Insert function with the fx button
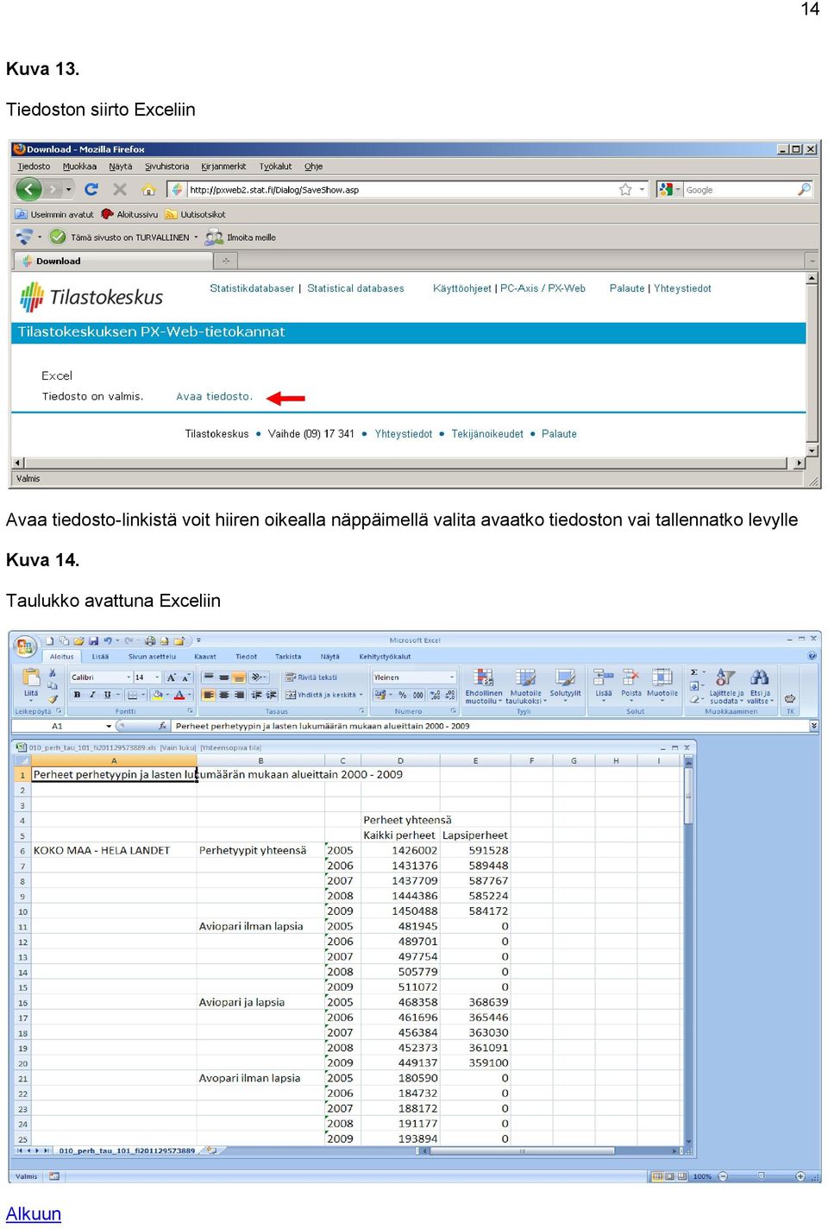Image resolution: width=828 pixels, height=1229 pixels. point(162,726)
